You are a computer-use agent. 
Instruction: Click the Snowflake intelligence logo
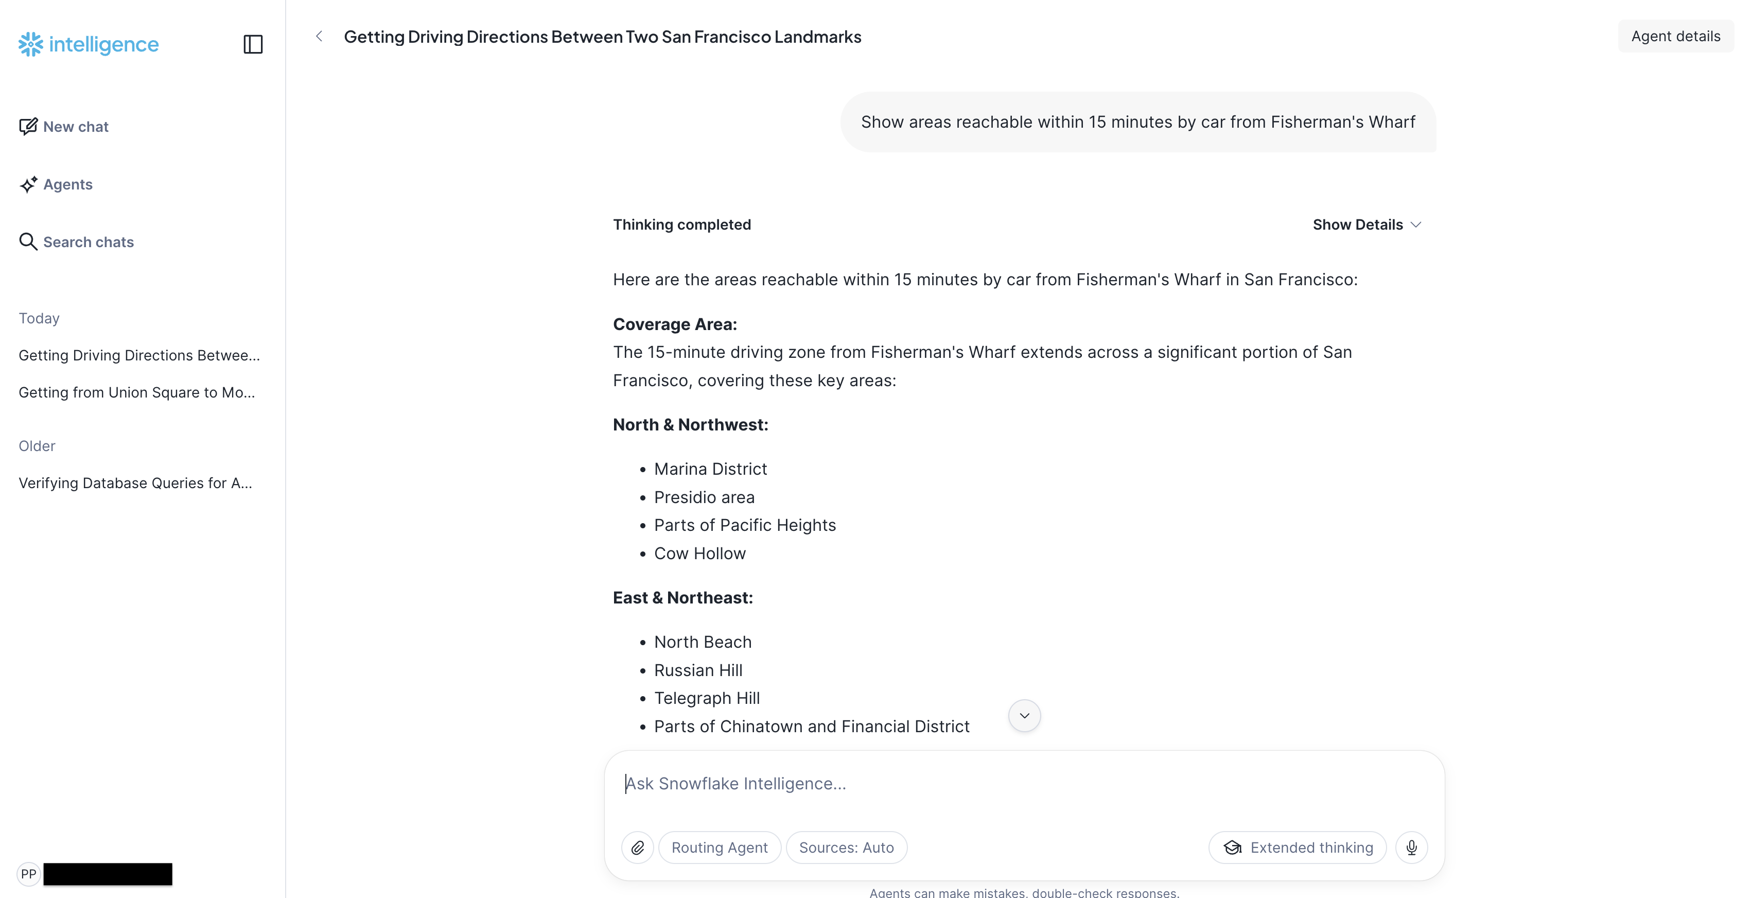pos(89,44)
